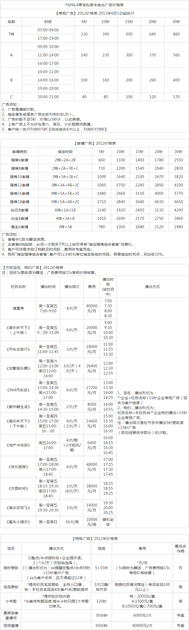Click the 20:00-21:00 time slot
Screen dimensions: 189x630
point(48,97)
